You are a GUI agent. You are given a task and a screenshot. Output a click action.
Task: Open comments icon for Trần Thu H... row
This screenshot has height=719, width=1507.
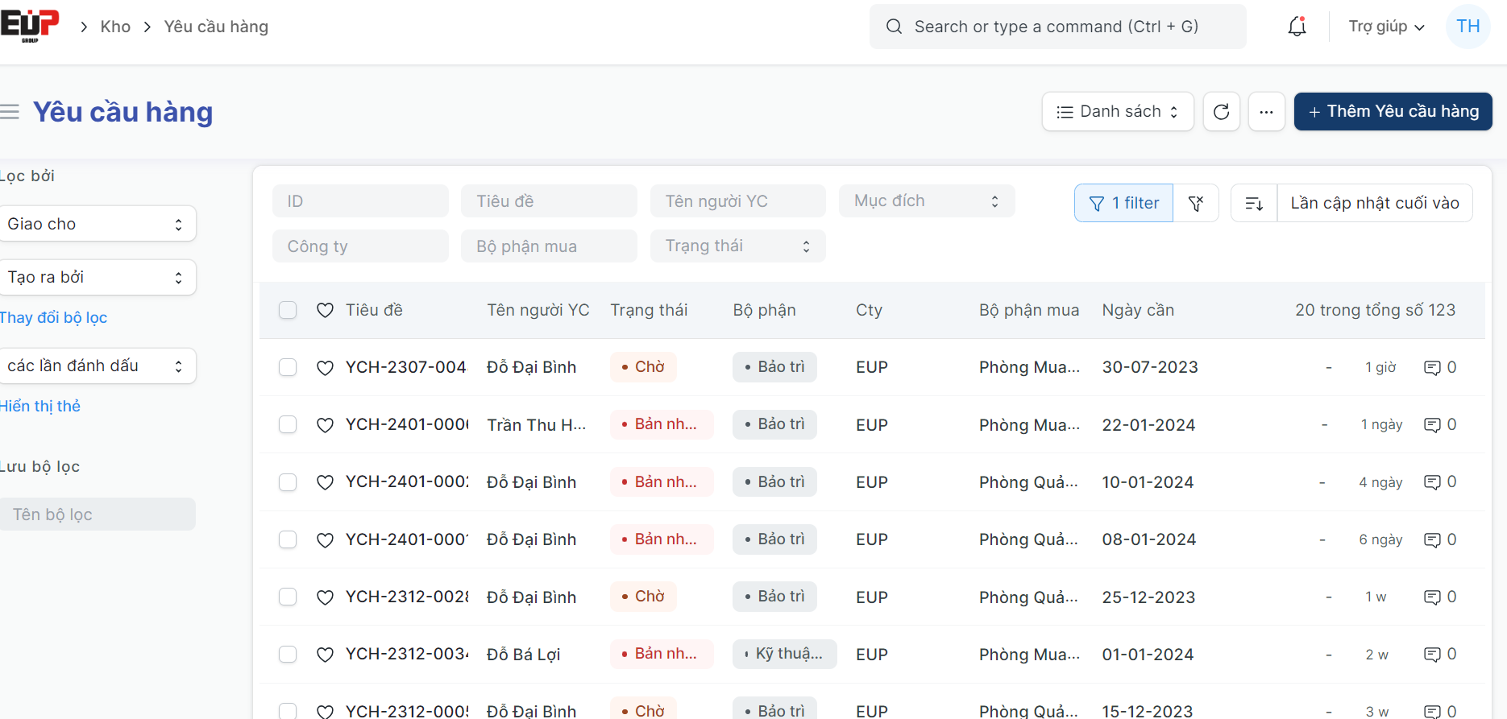[x=1432, y=425]
